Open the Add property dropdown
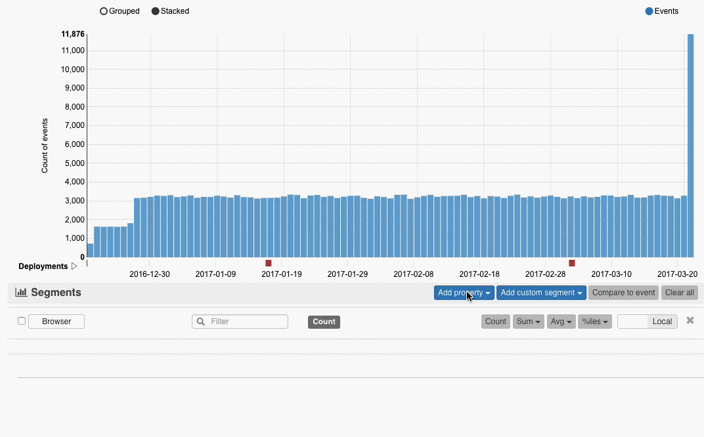Screen dimensions: 704x437 coord(464,293)
